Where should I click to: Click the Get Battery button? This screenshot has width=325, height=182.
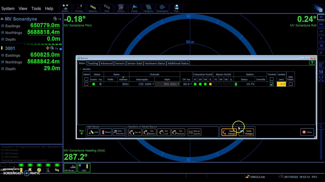[x=149, y=132]
